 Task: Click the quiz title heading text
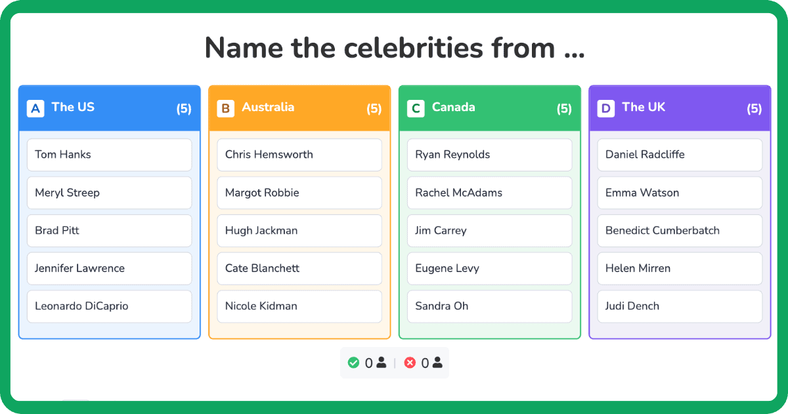[394, 48]
